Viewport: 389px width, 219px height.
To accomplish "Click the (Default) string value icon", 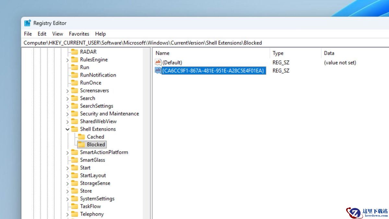I will (x=158, y=62).
